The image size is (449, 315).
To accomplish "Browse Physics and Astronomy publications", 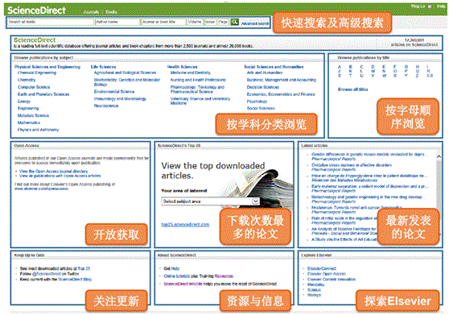I will 38,130.
